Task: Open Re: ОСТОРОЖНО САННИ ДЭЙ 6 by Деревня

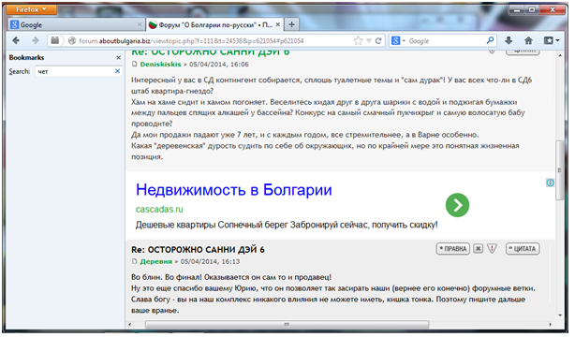Action: [198, 250]
